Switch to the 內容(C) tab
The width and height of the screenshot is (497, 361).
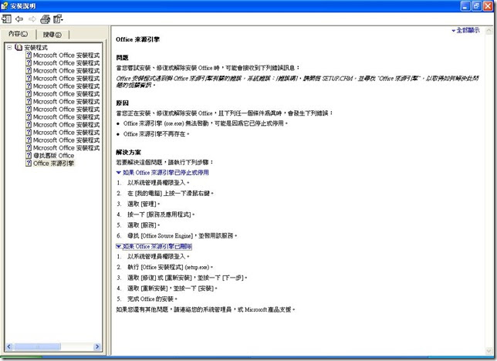click(x=18, y=34)
